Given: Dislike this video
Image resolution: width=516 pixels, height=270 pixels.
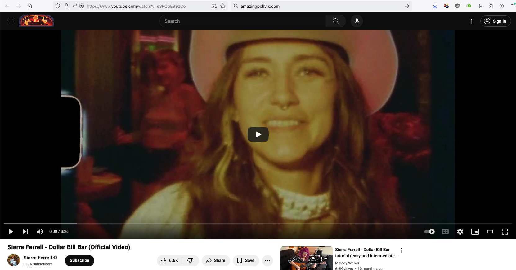Looking at the screenshot, I should [191, 261].
